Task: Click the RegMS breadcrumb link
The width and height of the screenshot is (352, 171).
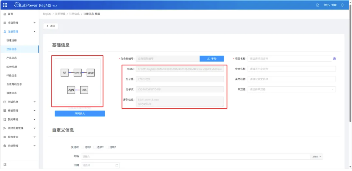Action: point(47,14)
